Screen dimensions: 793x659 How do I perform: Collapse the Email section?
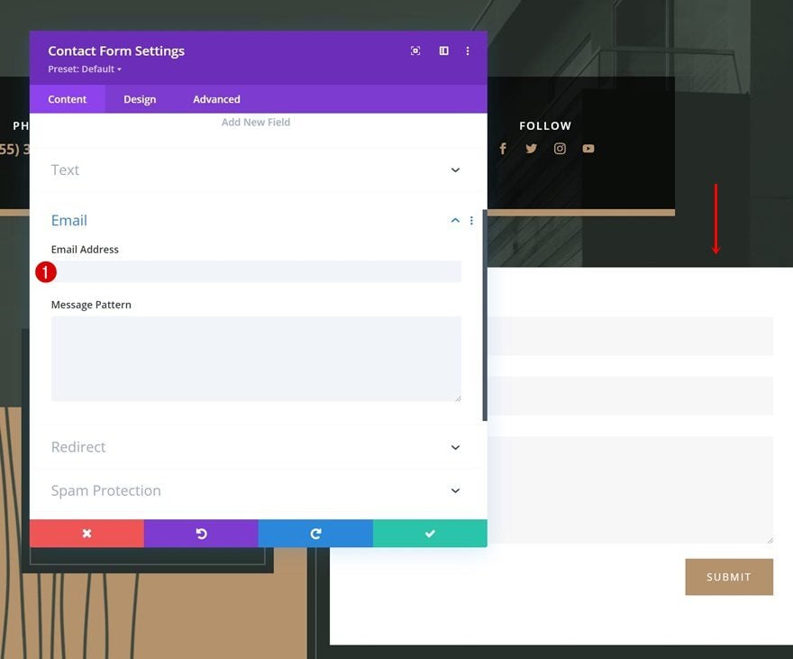pyautogui.click(x=455, y=221)
